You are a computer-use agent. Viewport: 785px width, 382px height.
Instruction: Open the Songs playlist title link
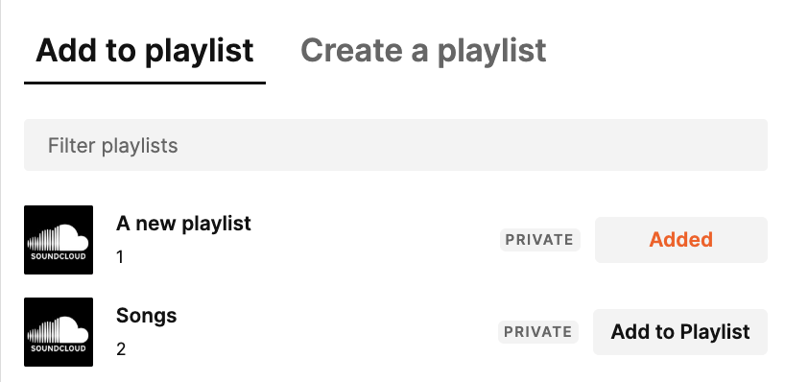pos(147,316)
